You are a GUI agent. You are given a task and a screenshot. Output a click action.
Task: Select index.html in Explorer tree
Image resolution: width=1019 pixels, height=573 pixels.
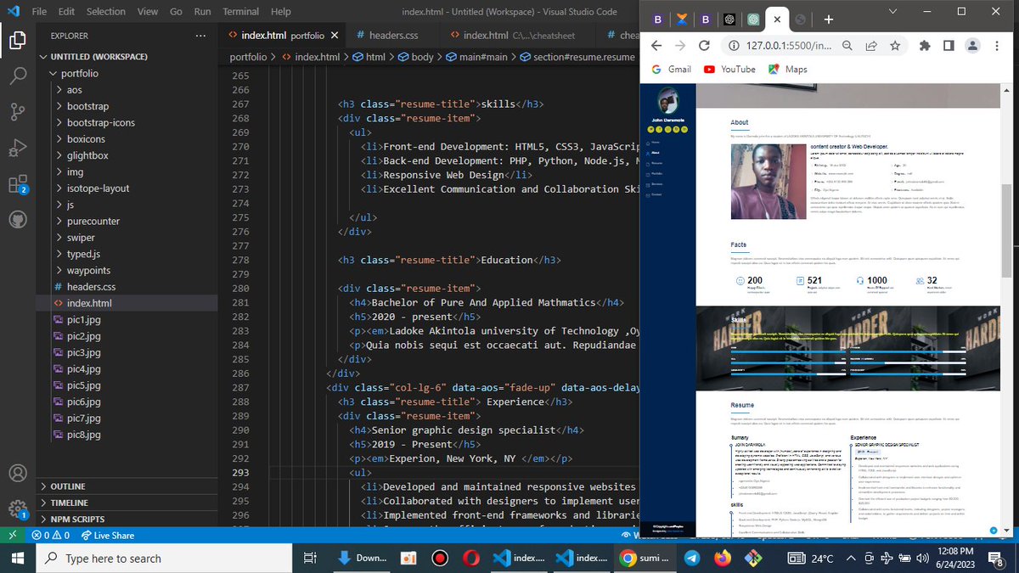click(x=88, y=303)
